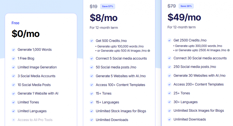Image resolution: width=233 pixels, height=126 pixels.
Task: Click Access 200+ Content Templates text
Action: 198,84
